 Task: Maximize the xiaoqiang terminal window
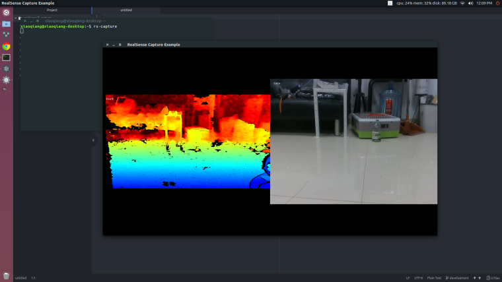coord(38,21)
